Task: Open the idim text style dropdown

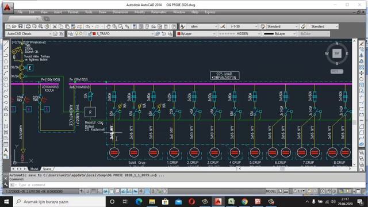Action: [x=216, y=26]
